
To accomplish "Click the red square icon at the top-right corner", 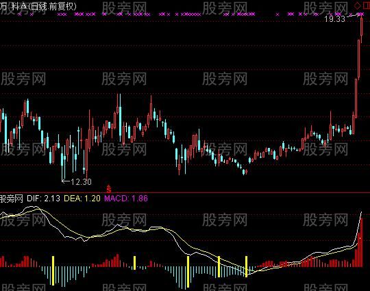I will (367, 5).
